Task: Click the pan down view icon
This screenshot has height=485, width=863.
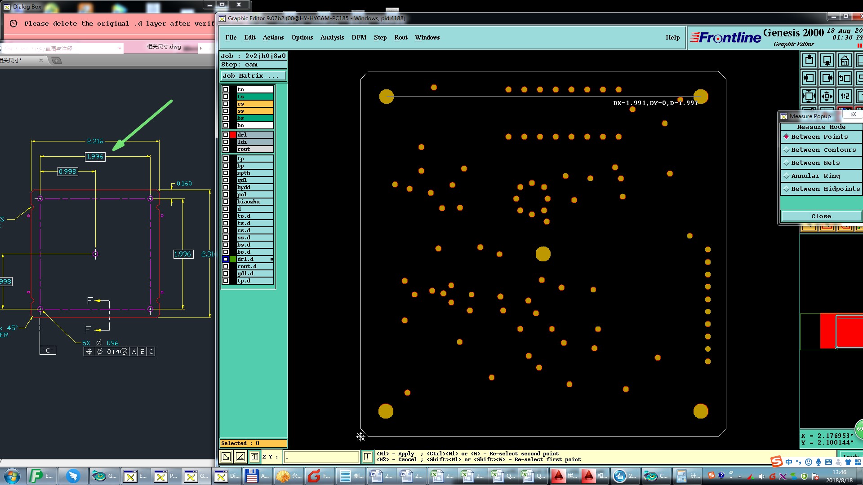Action: 827,60
